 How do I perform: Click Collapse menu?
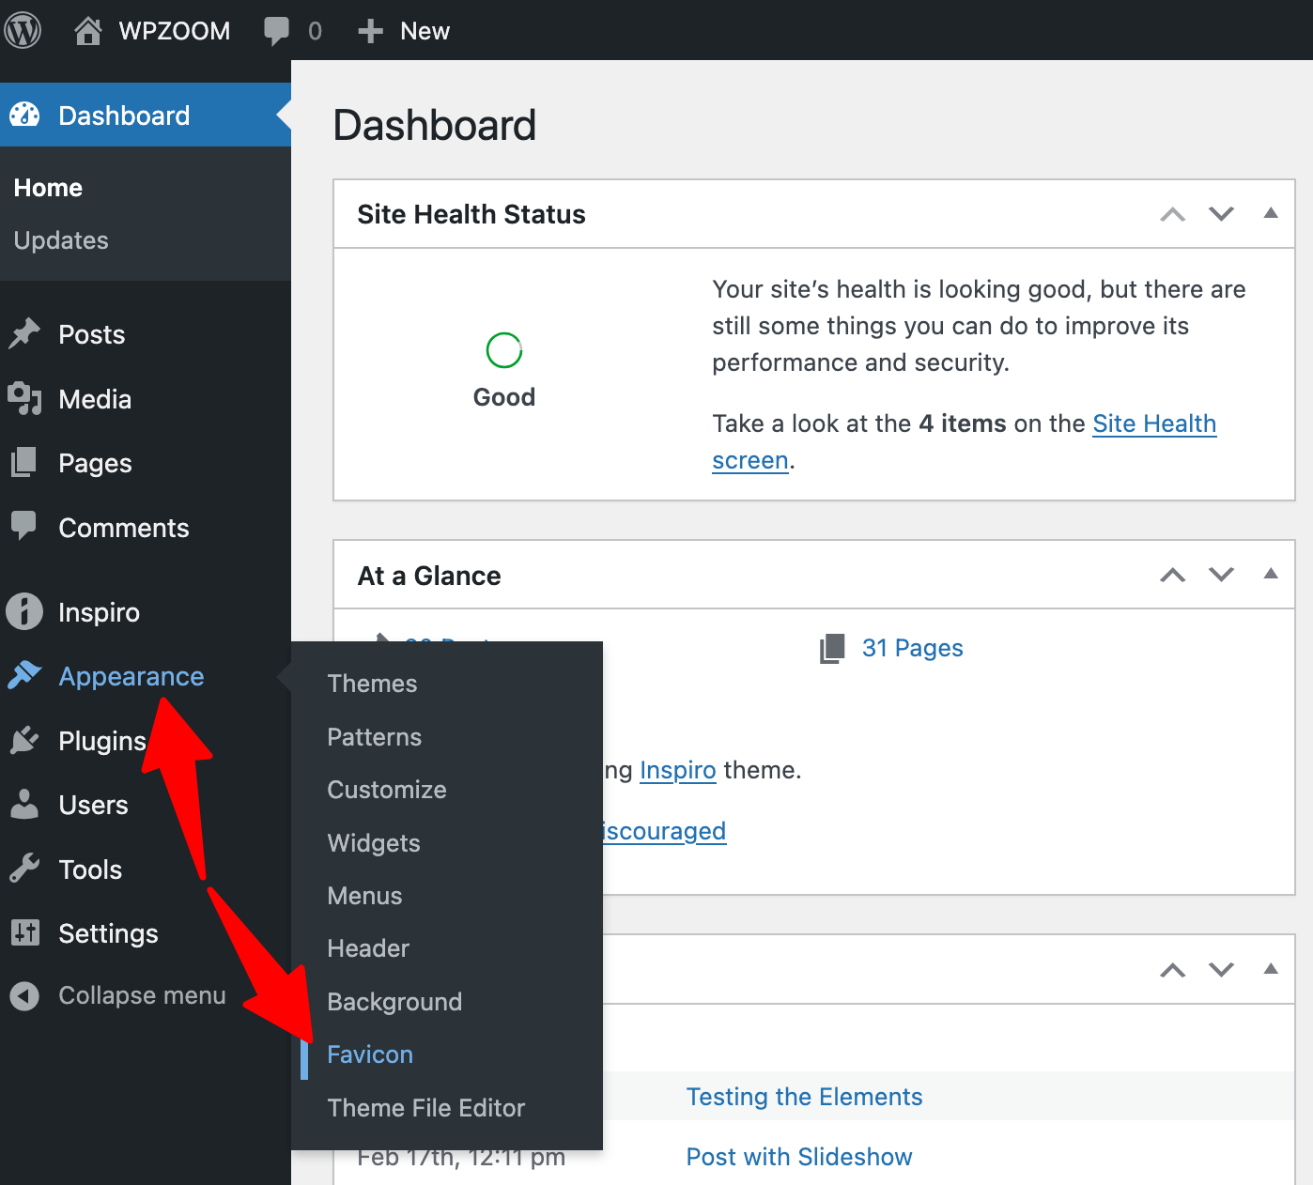(142, 995)
